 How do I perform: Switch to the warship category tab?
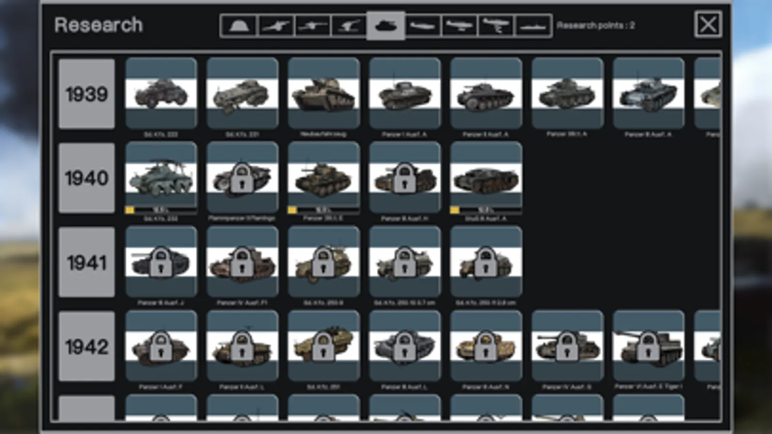coord(533,26)
